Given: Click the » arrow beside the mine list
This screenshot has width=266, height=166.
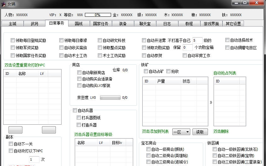Looking at the screenshot, I should click(x=211, y=102).
